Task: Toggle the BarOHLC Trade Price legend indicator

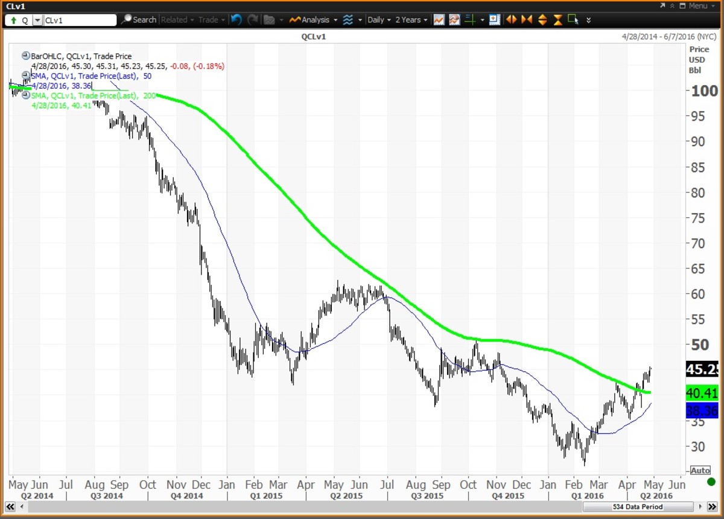Action: [x=25, y=54]
